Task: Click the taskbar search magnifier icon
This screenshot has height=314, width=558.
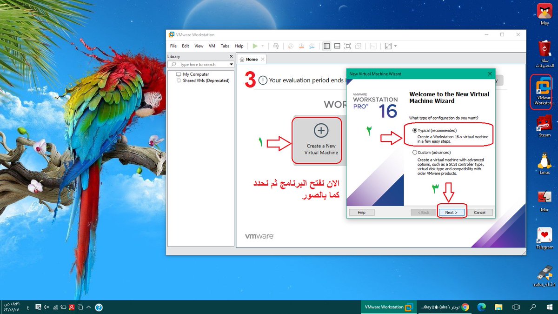Action: click(x=533, y=307)
